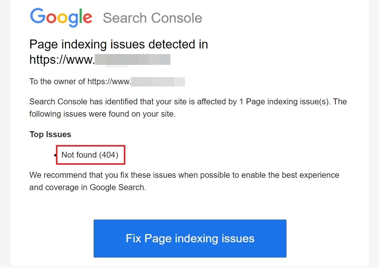Select the multicolor capital G in Google logo

click(x=37, y=16)
